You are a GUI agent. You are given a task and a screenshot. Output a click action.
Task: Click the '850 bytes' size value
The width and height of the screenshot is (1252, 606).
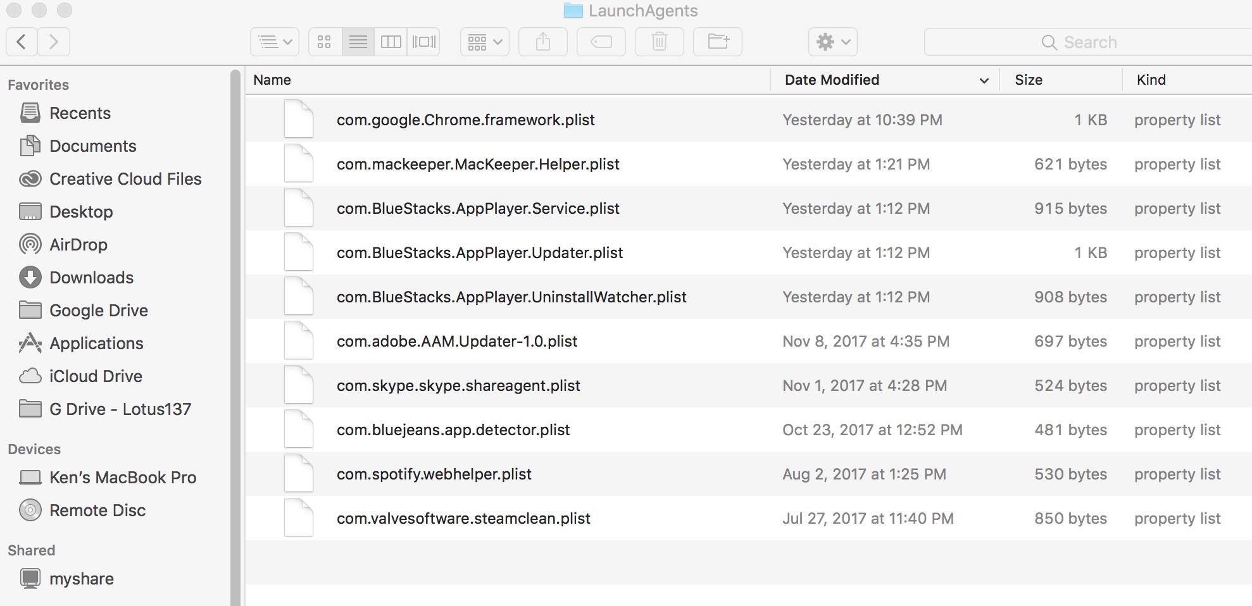(x=1070, y=519)
